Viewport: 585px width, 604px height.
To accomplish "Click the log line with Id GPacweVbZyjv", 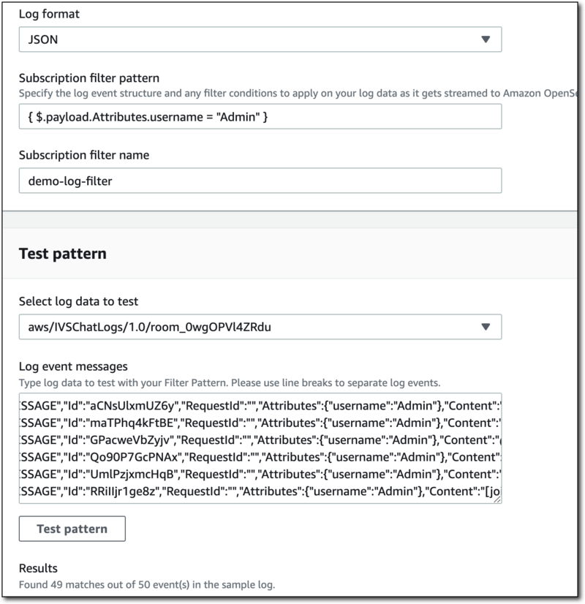I will pyautogui.click(x=260, y=437).
